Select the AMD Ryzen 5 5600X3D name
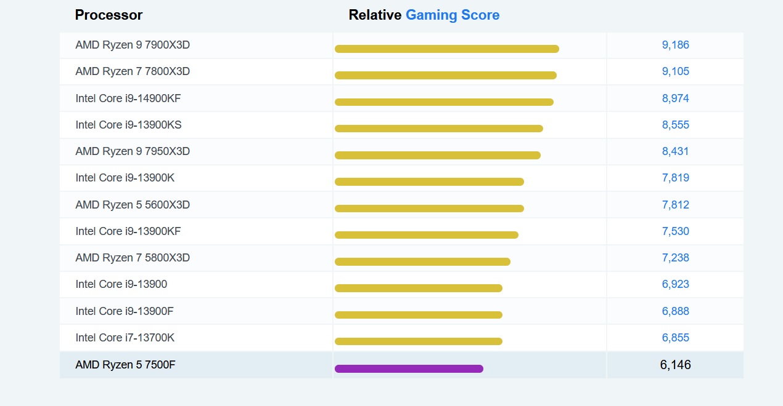The image size is (783, 406). click(x=133, y=205)
